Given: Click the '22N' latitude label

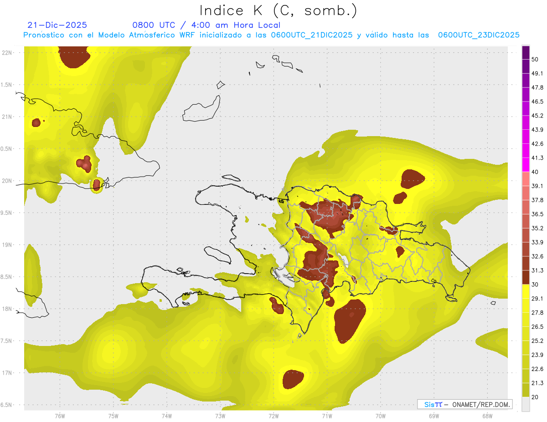Looking at the screenshot, I should [7, 53].
